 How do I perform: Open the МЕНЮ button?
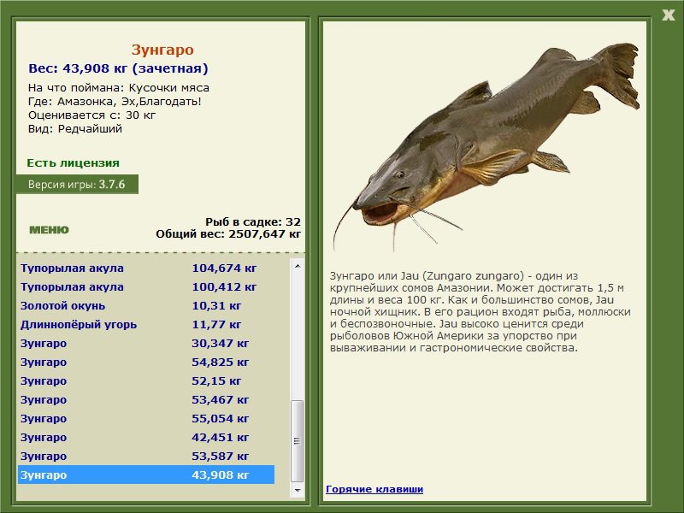tap(49, 230)
